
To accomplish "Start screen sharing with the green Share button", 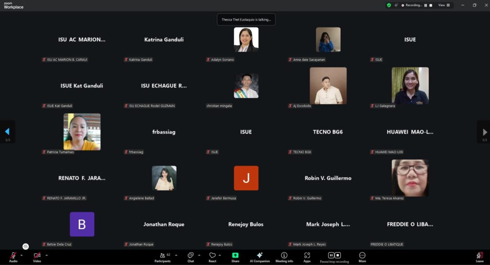I will [x=235, y=256].
